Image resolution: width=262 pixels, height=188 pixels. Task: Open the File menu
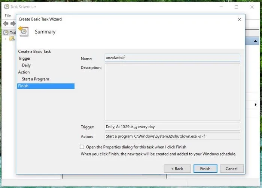7,16
